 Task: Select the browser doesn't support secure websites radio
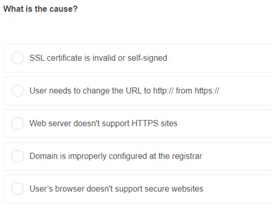click(18, 189)
